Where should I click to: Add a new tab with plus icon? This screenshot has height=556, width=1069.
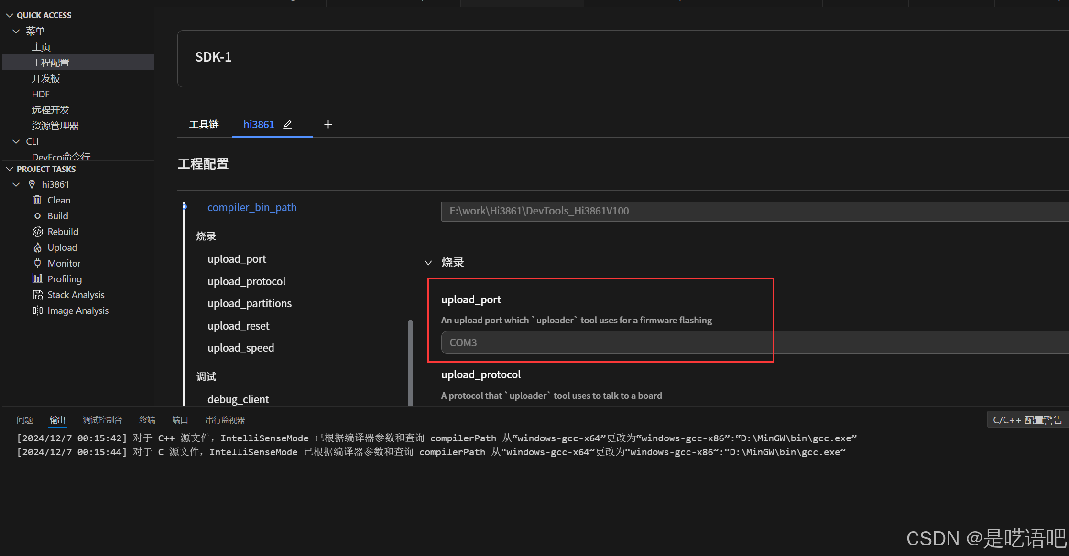pos(328,125)
